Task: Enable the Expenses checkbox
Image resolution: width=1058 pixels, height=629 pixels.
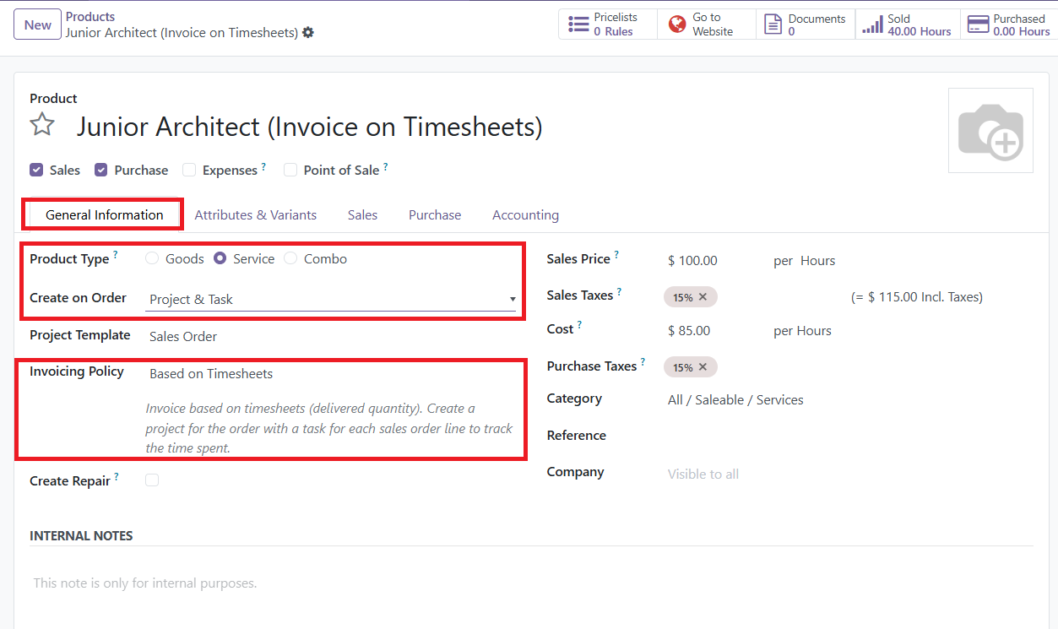Action: coord(189,170)
